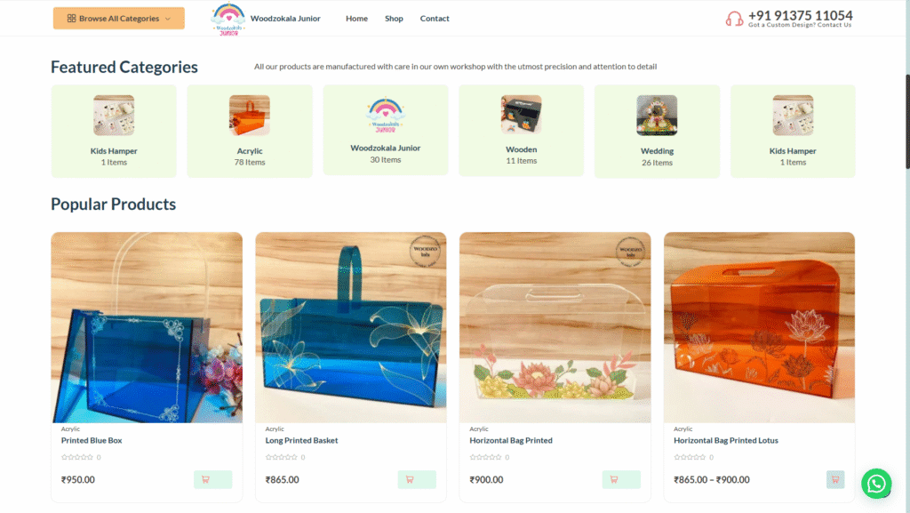Add Printed Blue Box to cart
The height and width of the screenshot is (513, 910).
tap(212, 479)
